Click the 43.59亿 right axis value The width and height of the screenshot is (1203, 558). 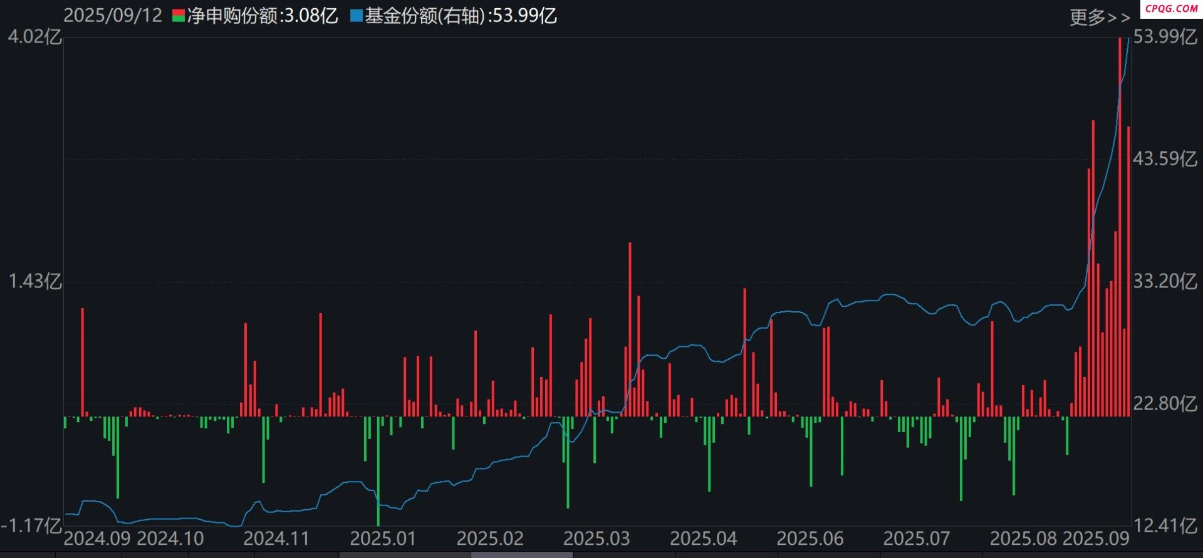point(1165,158)
